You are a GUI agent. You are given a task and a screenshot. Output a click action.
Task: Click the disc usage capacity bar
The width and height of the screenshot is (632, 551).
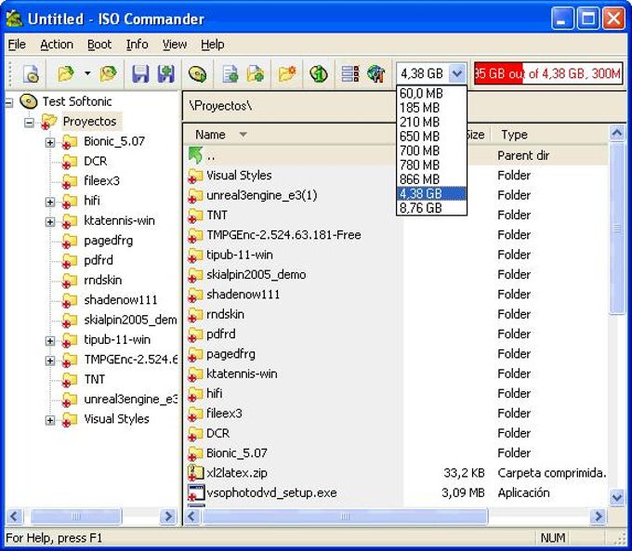pos(548,73)
